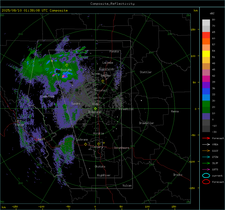The width and height of the screenshot is (225, 210).
Task: Click the 'km' label at bottom left
Action: coord(3,207)
